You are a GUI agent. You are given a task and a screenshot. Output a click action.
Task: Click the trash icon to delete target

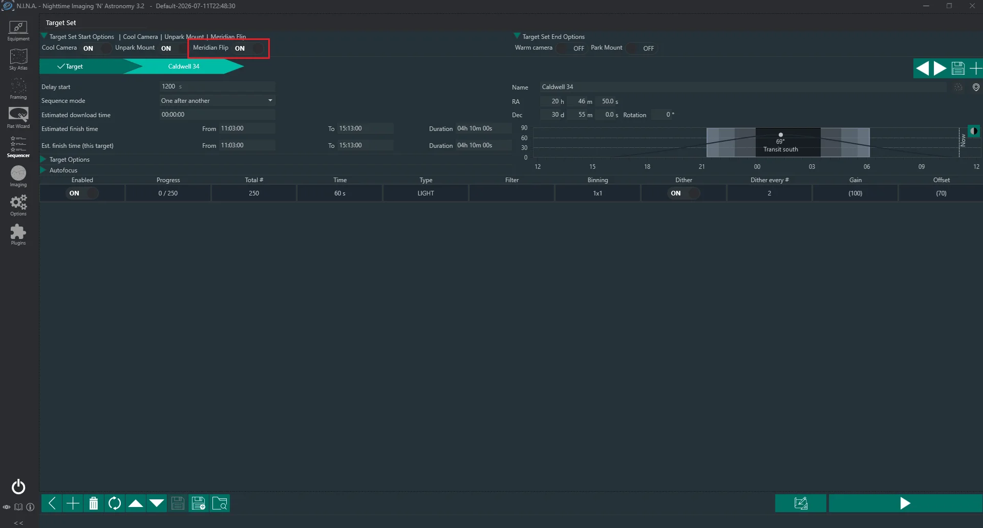click(x=94, y=503)
